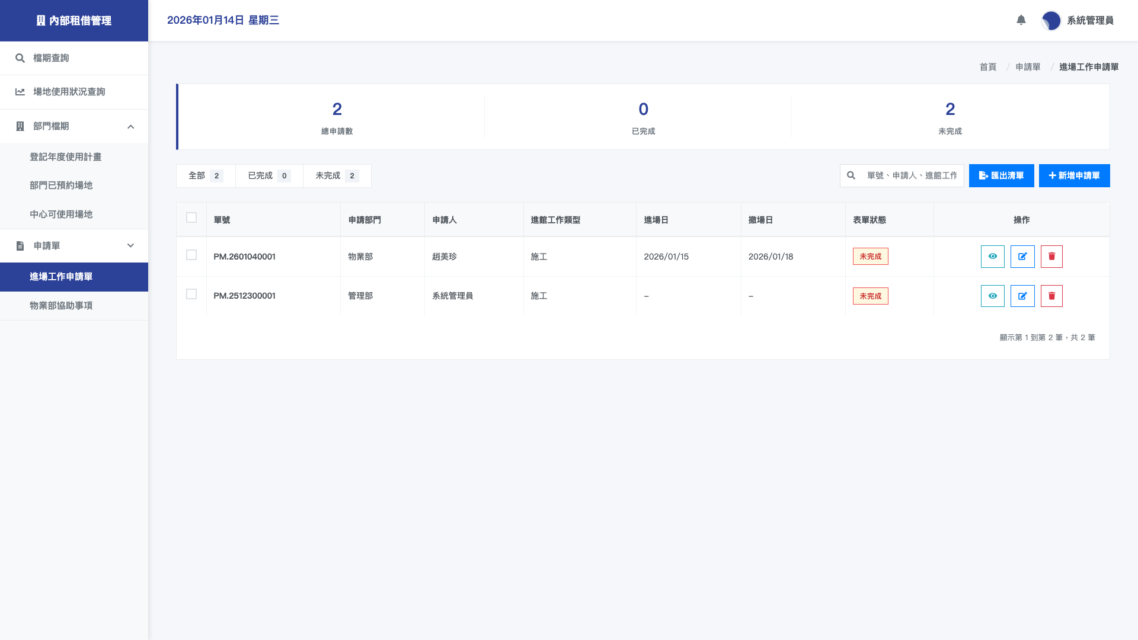View request PM.2601040001 with eye icon
The width and height of the screenshot is (1138, 640).
(992, 257)
